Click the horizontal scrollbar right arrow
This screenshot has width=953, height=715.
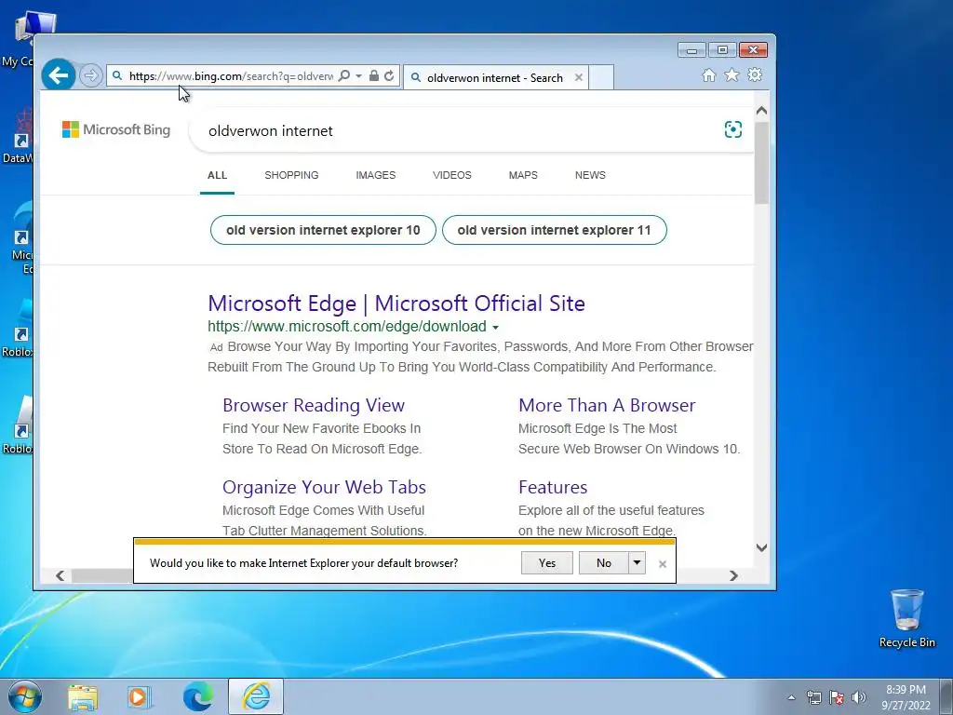733,575
